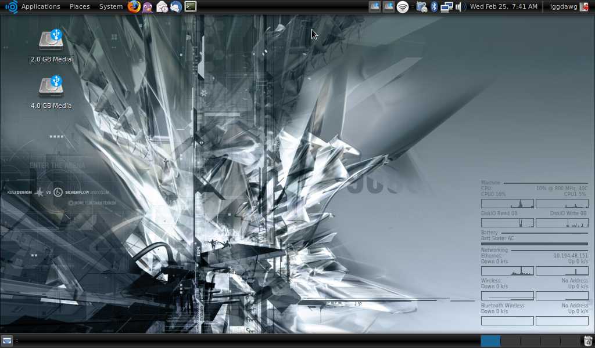Image resolution: width=595 pixels, height=348 pixels.
Task: Switch to the second workspace
Action: tap(510, 341)
